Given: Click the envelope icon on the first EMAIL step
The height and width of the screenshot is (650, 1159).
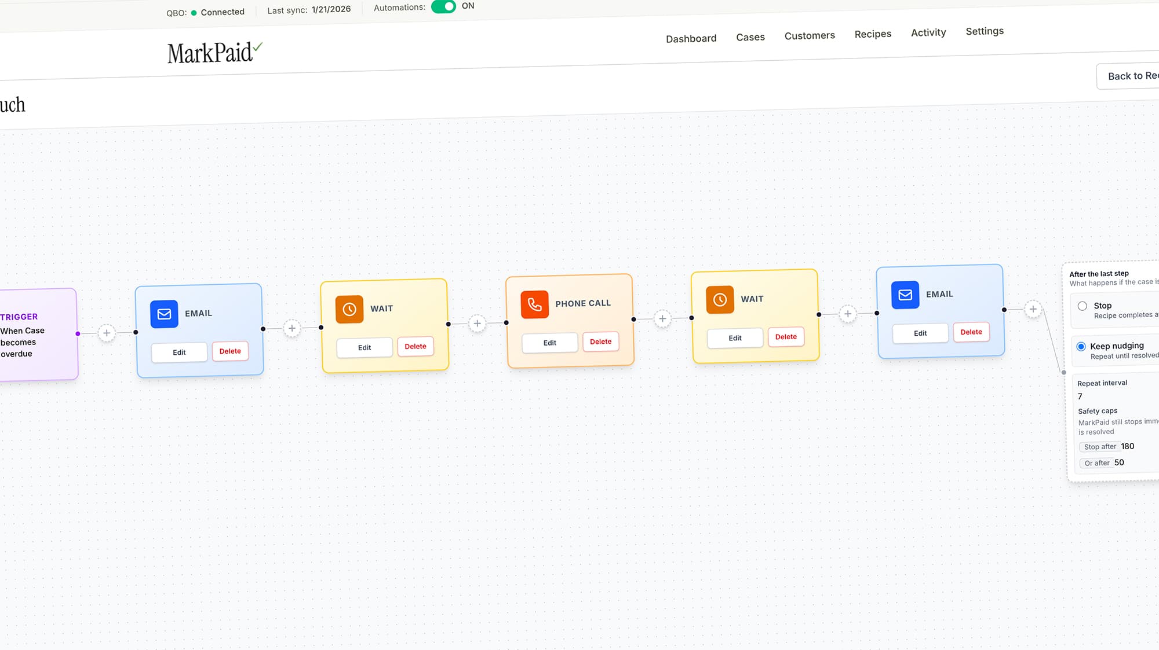Looking at the screenshot, I should [x=164, y=314].
